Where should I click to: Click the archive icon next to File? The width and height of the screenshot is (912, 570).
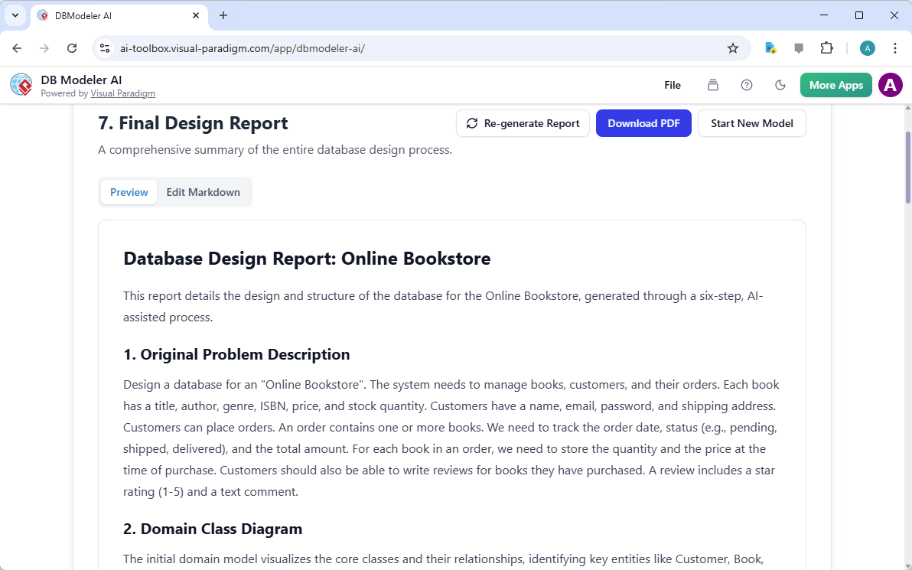(x=713, y=85)
